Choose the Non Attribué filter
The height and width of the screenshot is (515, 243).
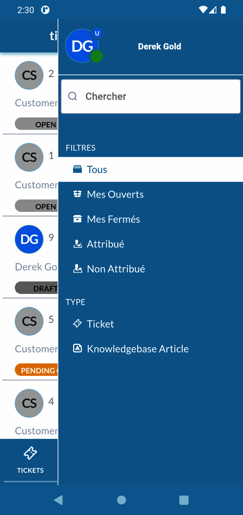pos(116,269)
